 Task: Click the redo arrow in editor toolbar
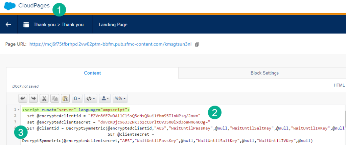click(33, 98)
